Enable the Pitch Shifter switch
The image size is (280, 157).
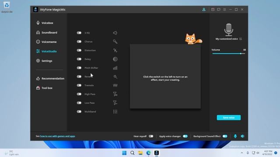[79, 68]
